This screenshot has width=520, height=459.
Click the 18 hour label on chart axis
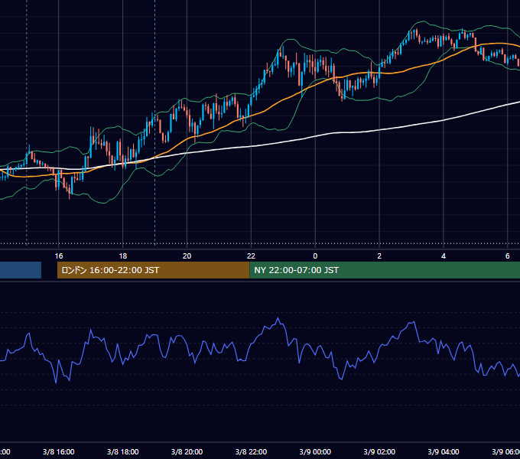click(x=122, y=256)
